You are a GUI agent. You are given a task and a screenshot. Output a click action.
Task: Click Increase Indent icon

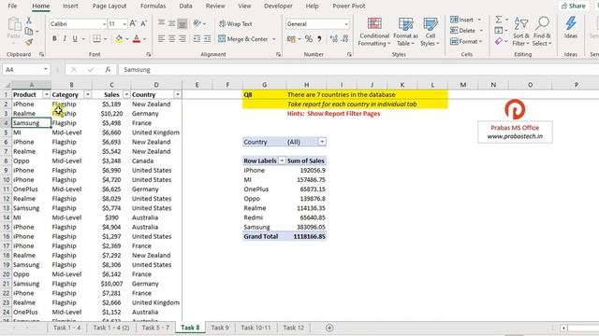(x=208, y=38)
